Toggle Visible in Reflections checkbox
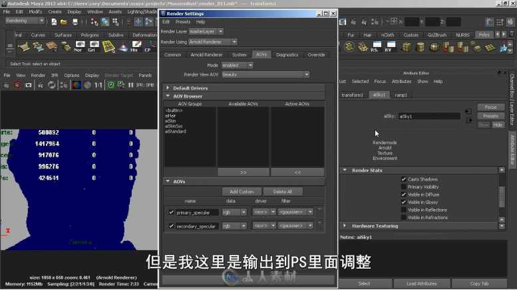The width and height of the screenshot is (517, 290). (403, 210)
